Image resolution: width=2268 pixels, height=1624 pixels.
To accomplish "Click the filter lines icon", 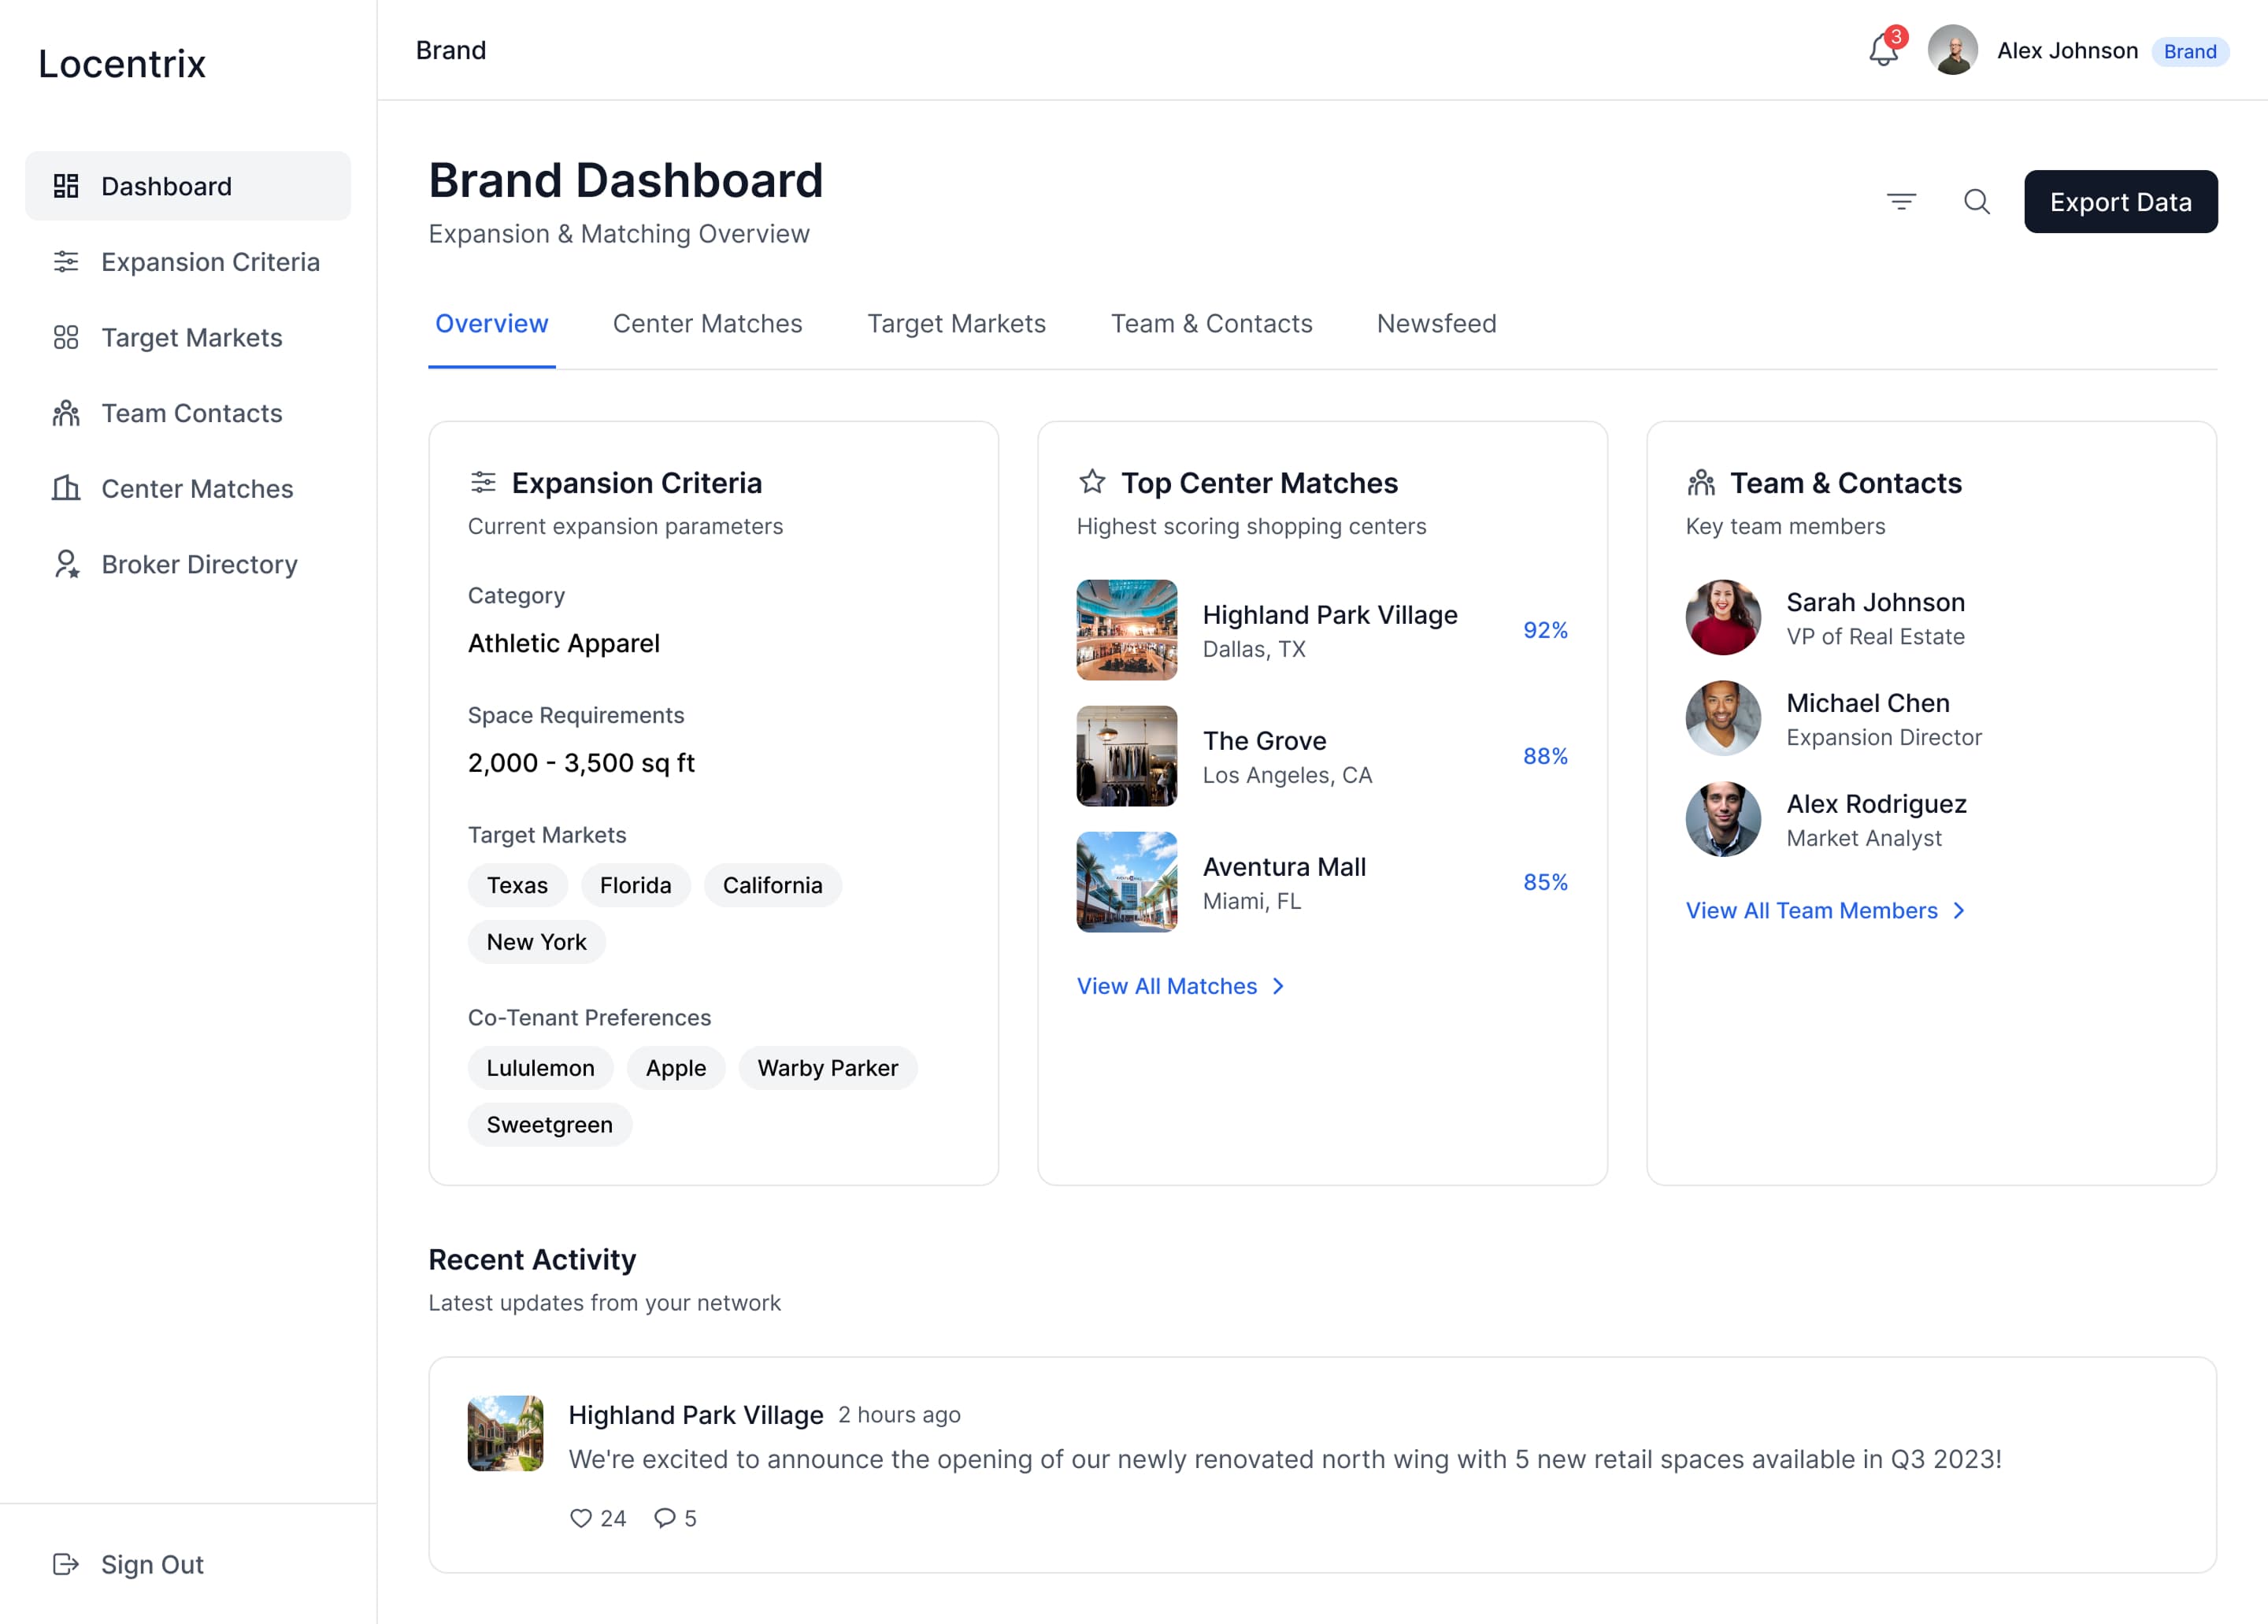I will pos(1901,202).
